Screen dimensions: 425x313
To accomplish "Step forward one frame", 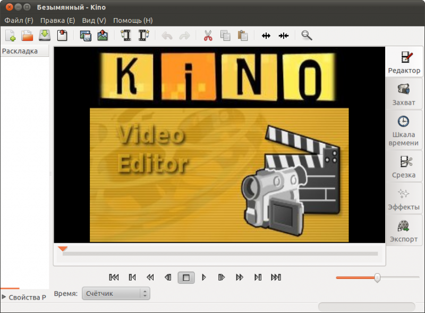I will click(222, 277).
